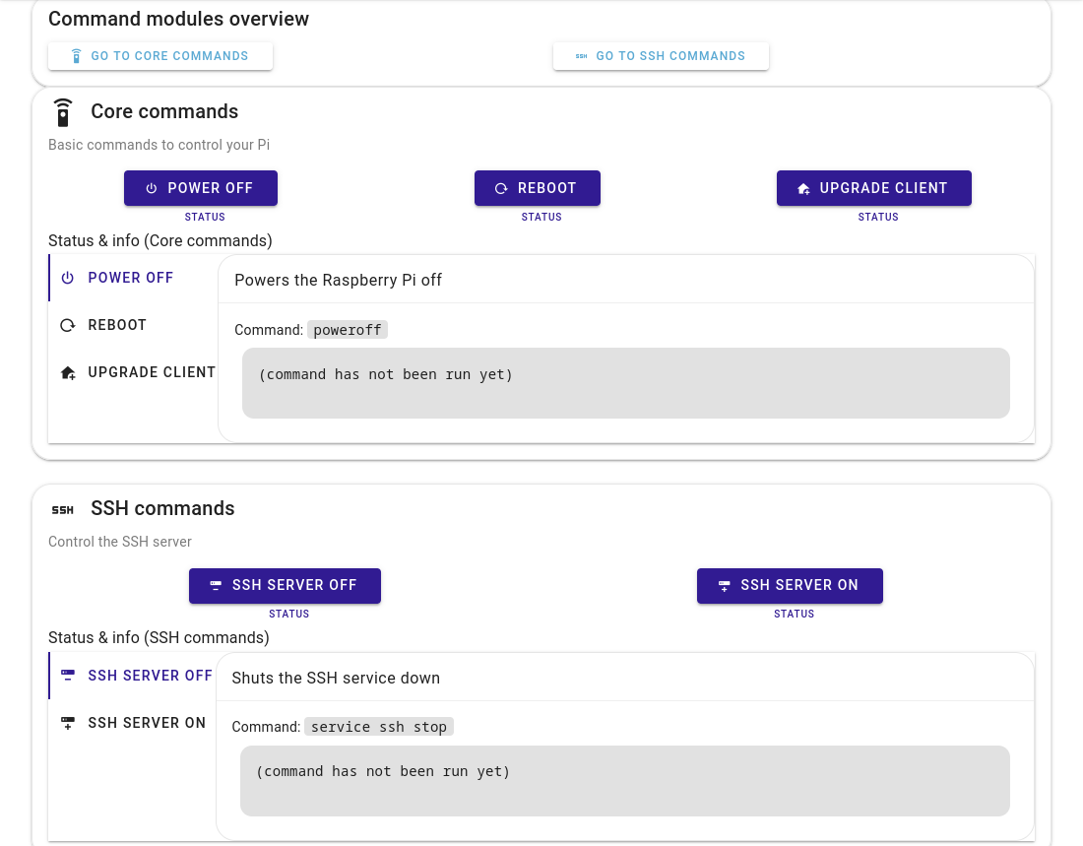Viewport: 1083px width, 846px height.
Task: Click the server icon in SSH Server On tab
Action: (x=68, y=723)
